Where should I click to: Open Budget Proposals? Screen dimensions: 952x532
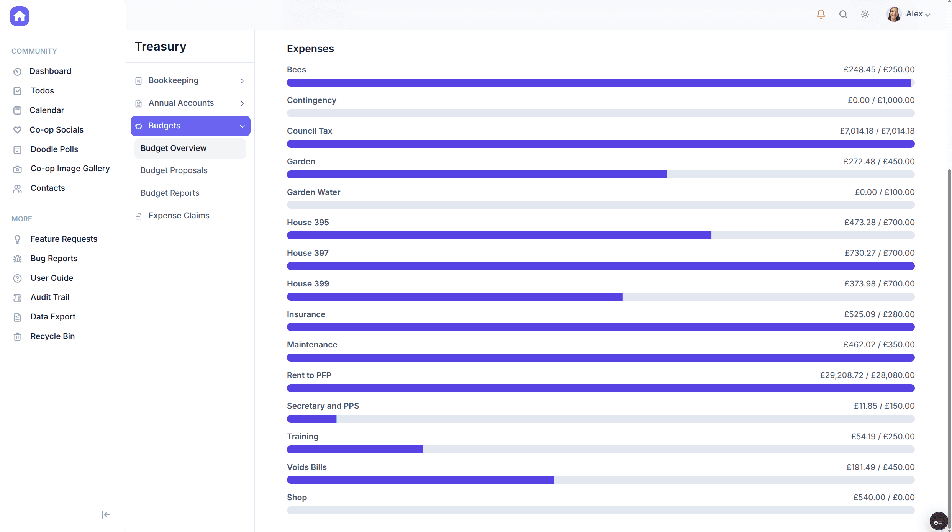coord(174,170)
